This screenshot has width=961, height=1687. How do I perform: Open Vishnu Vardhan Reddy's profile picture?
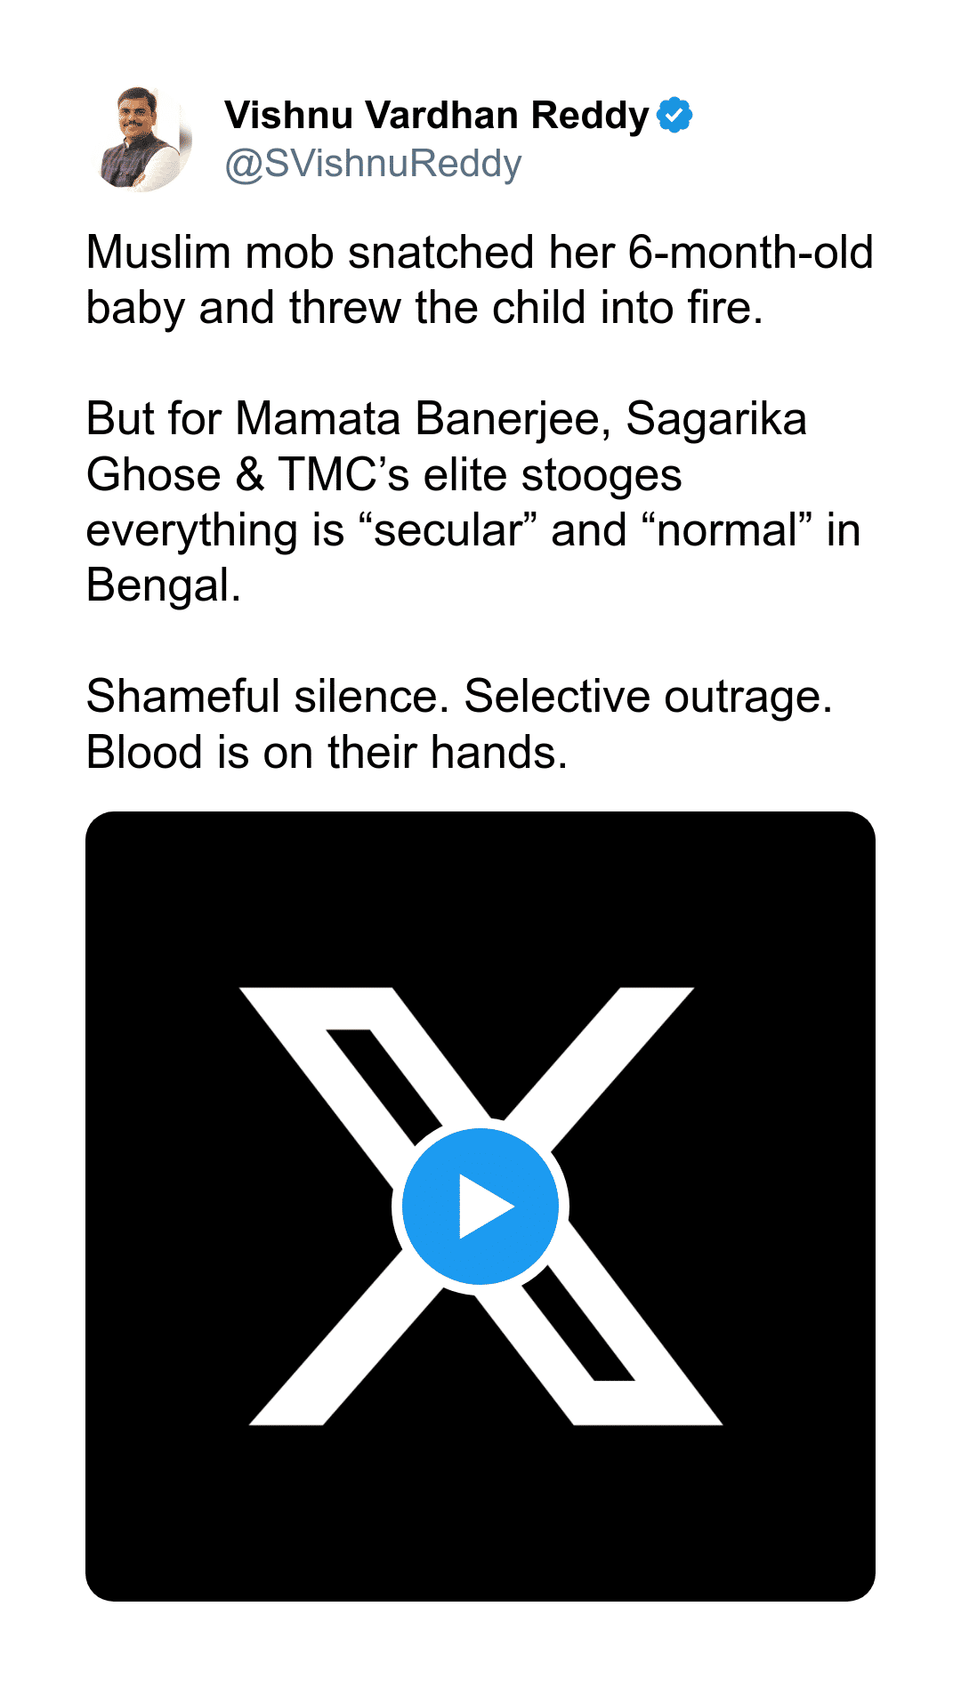[141, 140]
